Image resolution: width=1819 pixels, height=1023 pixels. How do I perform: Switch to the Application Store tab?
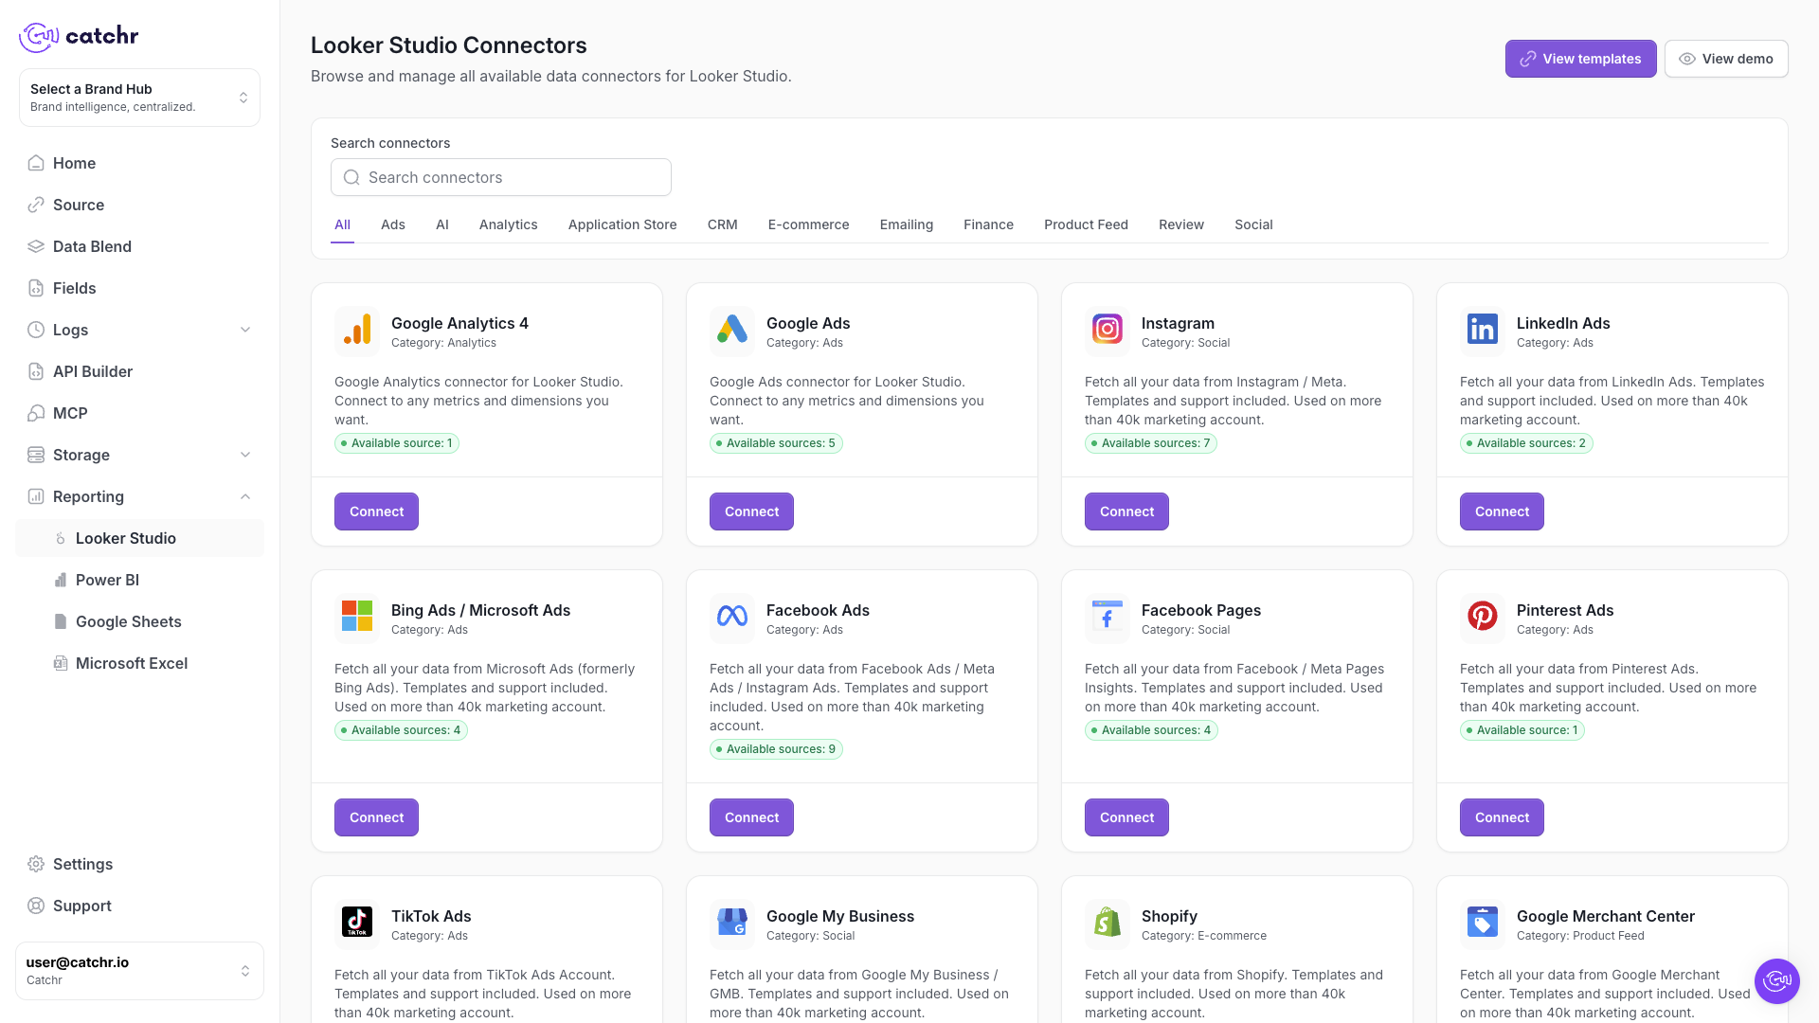tap(622, 225)
